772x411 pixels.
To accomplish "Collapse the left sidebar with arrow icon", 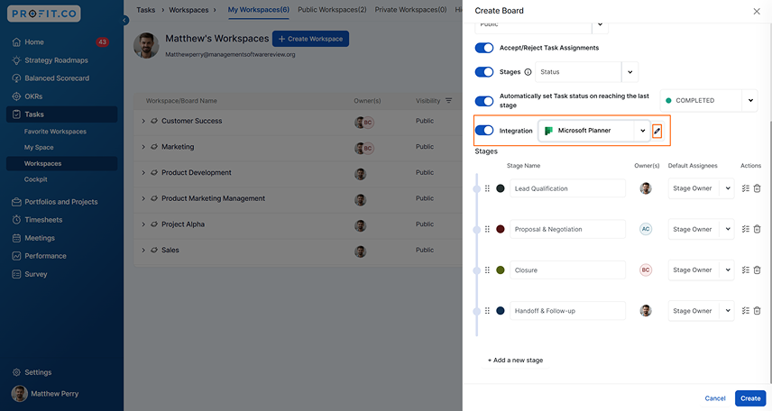I will pos(125,20).
